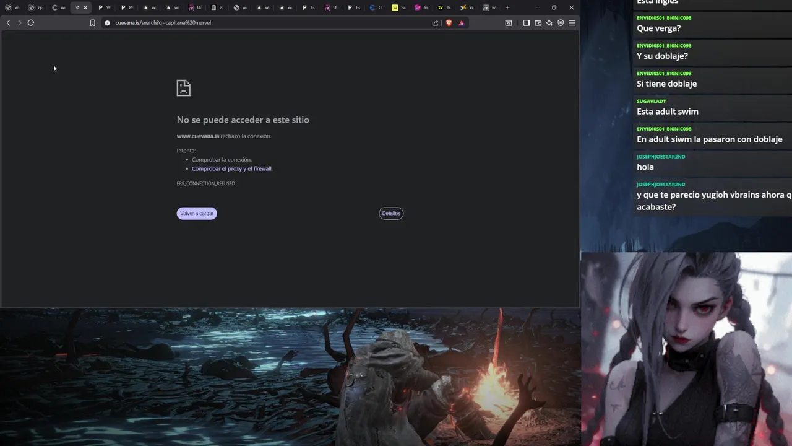Click the anime character avatar image
This screenshot has width=792, height=446.
[x=686, y=349]
